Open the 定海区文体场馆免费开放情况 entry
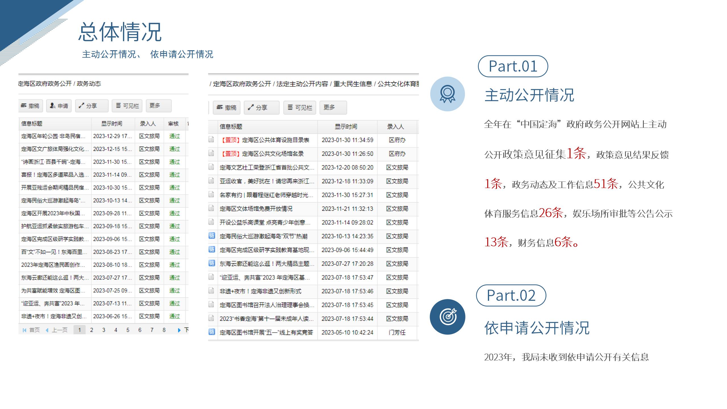The width and height of the screenshot is (727, 409). click(256, 209)
